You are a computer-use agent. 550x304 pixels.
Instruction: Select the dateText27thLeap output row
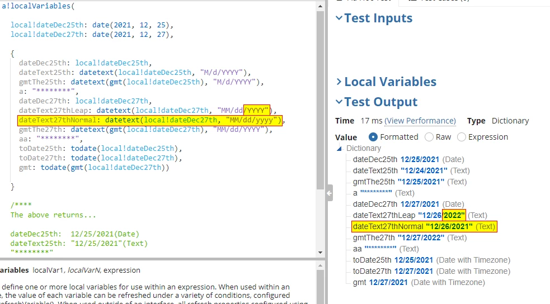[x=420, y=215]
